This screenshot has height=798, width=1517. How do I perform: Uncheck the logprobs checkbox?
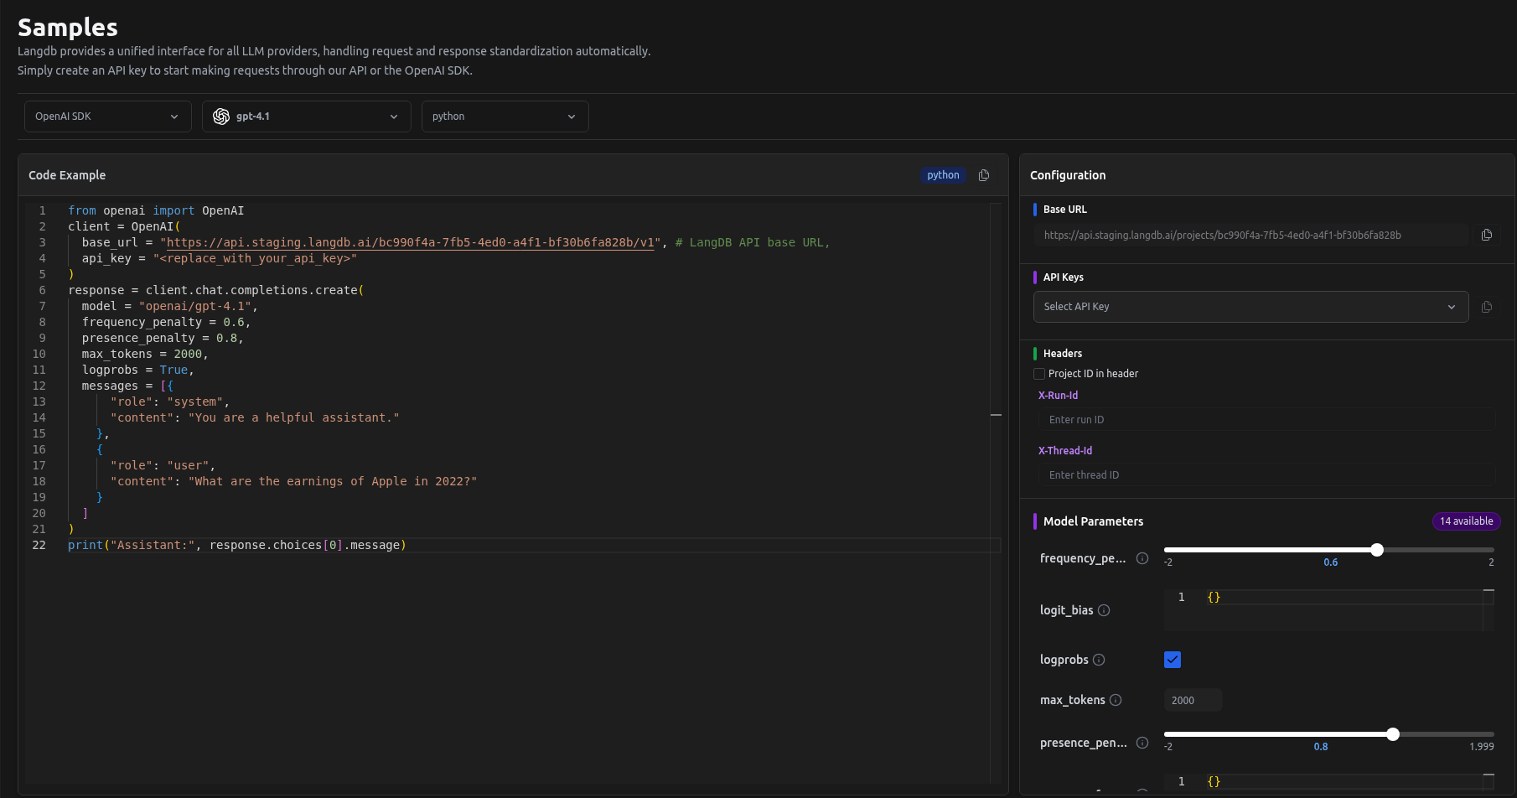(1172, 660)
